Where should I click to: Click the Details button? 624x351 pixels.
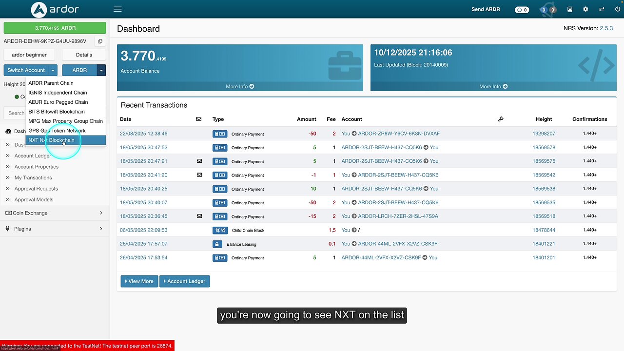84,55
